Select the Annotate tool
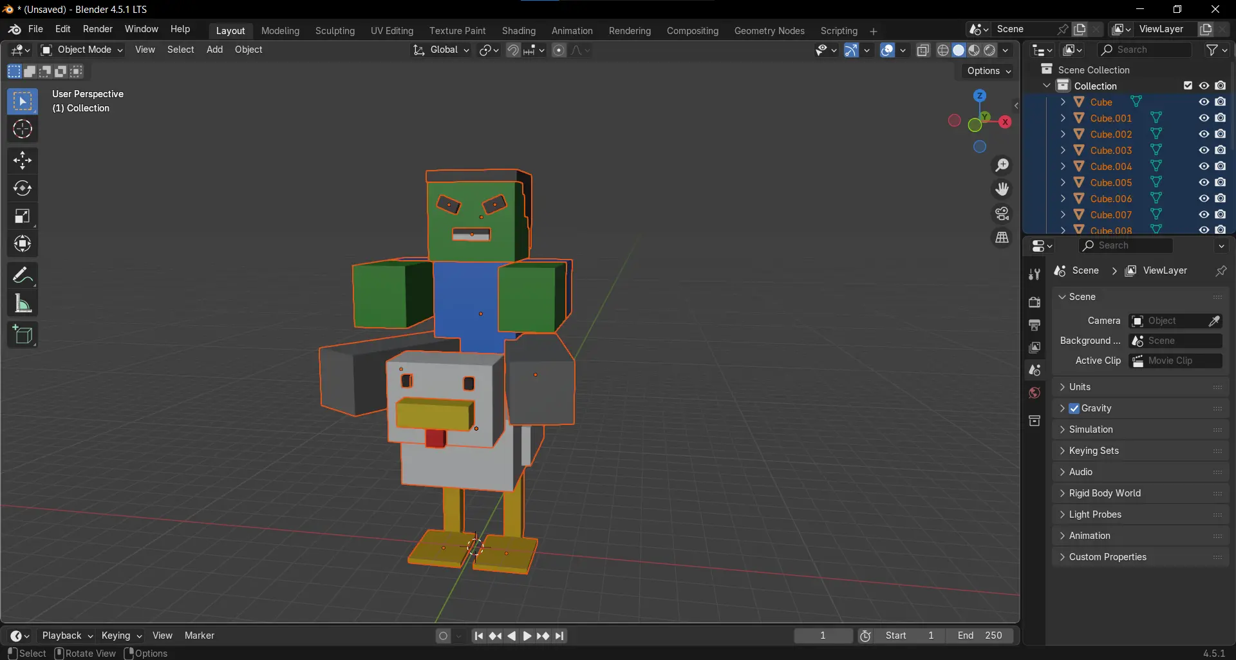Screen dimensions: 1236x660 (x=23, y=275)
